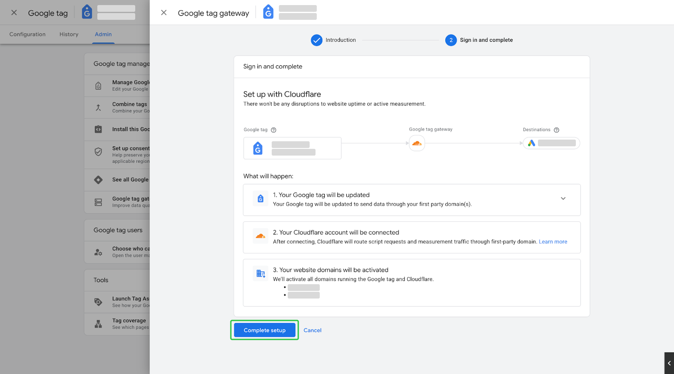The width and height of the screenshot is (674, 374).
Task: Select the Admin tab
Action: click(x=103, y=34)
